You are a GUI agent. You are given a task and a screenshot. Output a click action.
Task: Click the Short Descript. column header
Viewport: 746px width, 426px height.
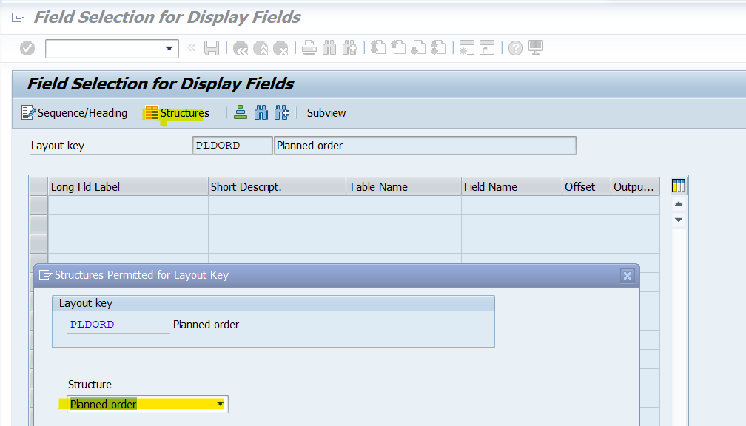coord(277,187)
